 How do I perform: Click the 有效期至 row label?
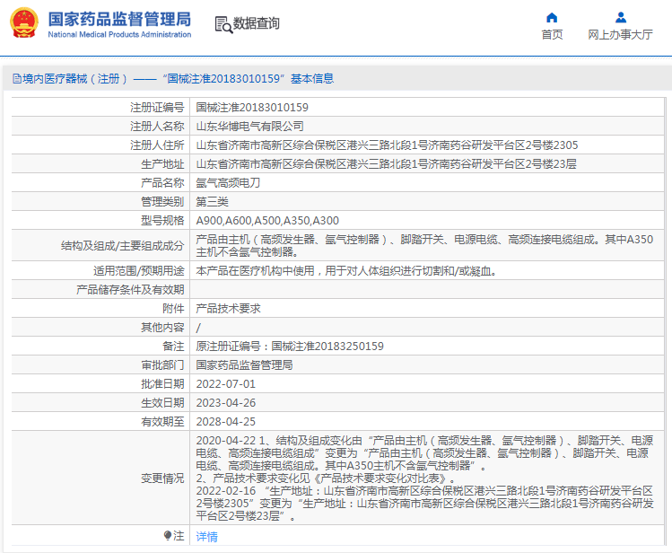click(162, 422)
